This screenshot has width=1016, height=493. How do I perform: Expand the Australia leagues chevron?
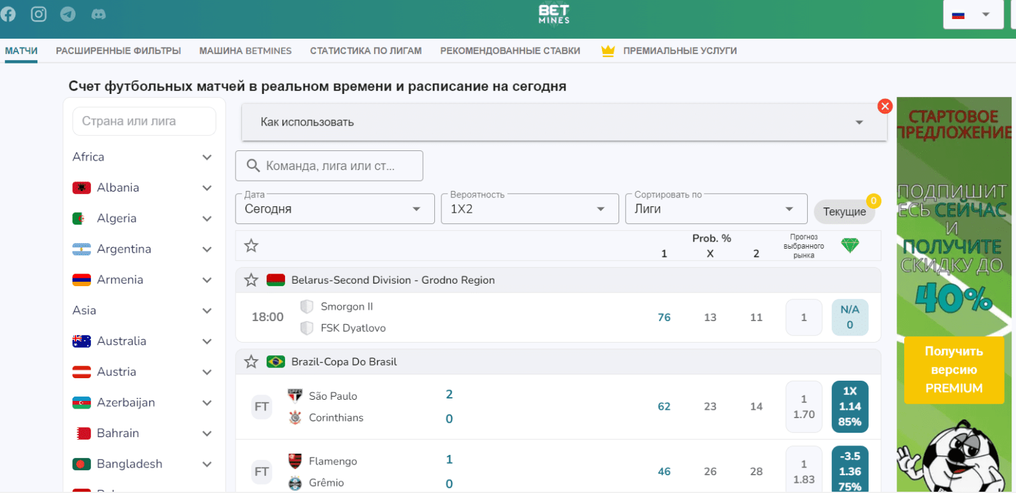coord(207,341)
